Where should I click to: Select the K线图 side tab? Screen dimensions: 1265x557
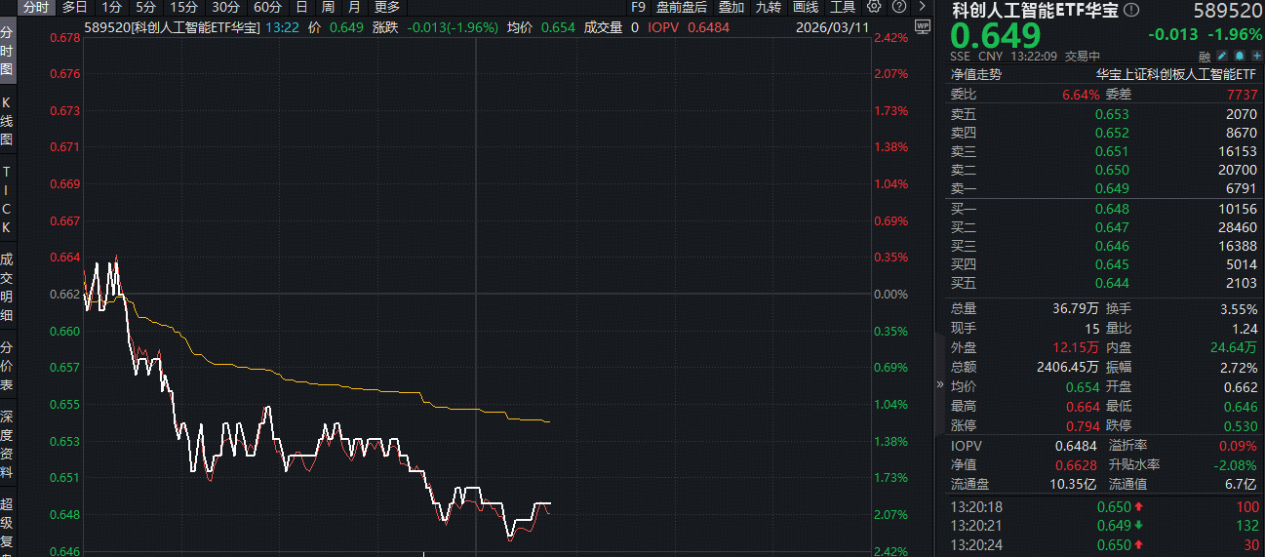click(x=7, y=120)
